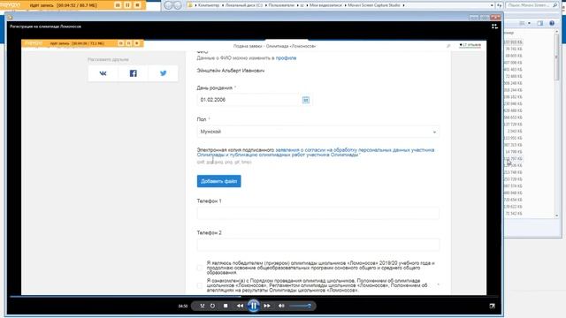The width and height of the screenshot is (566, 318).
Task: Click pause icon on inner recording bar in video
Action: tap(129, 43)
